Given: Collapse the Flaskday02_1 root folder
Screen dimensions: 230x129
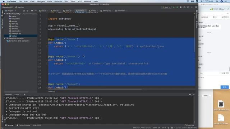Looking at the screenshot, I should (x=5, y=14).
